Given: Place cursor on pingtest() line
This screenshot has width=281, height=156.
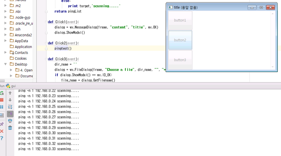Looking at the screenshot, I should (63, 48).
